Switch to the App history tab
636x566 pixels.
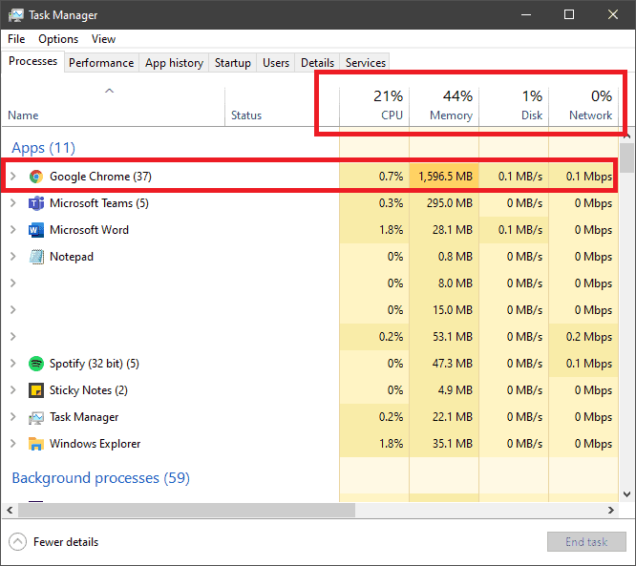[174, 63]
